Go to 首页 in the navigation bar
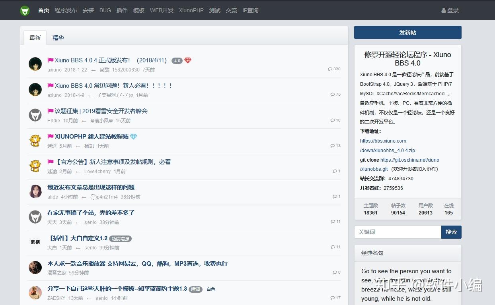The width and height of the screenshot is (495, 305). pyautogui.click(x=44, y=10)
